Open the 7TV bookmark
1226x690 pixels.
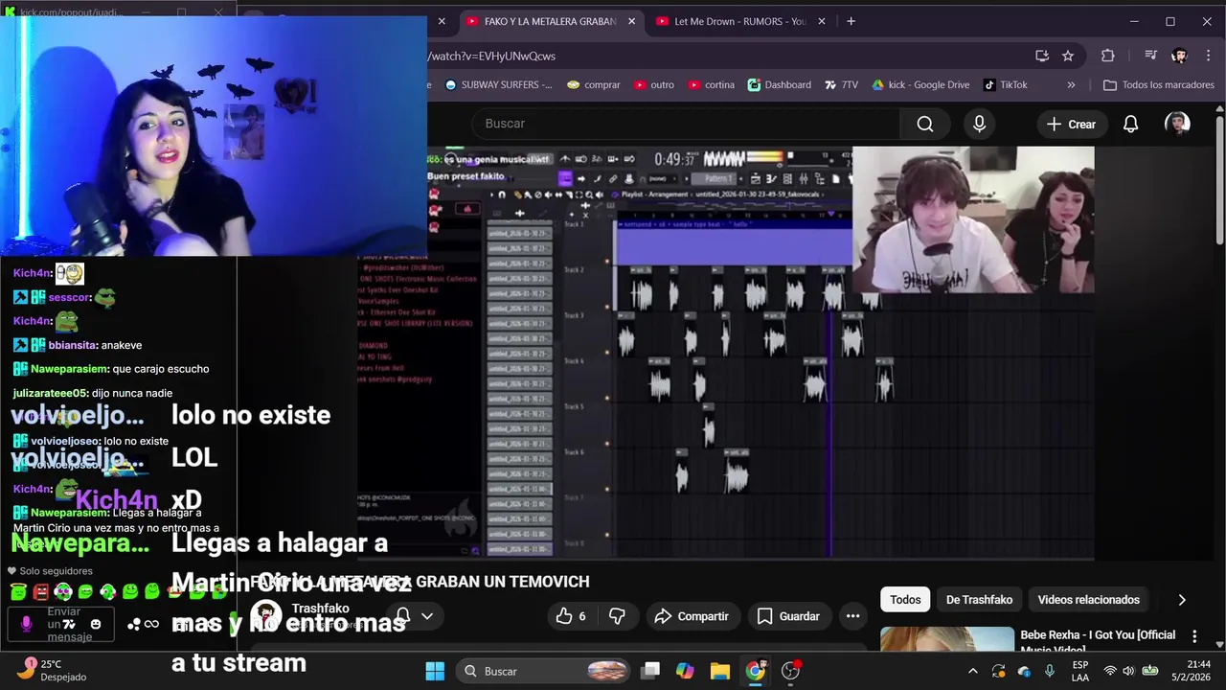click(x=840, y=84)
